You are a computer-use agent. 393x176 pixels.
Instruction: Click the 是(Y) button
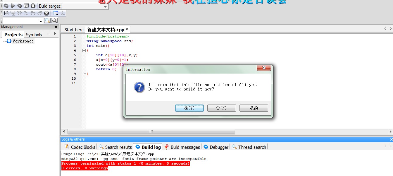189,108
